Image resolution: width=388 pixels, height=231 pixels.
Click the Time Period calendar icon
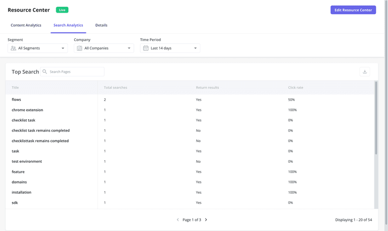(145, 48)
